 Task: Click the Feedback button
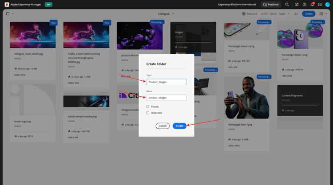tap(271, 4)
